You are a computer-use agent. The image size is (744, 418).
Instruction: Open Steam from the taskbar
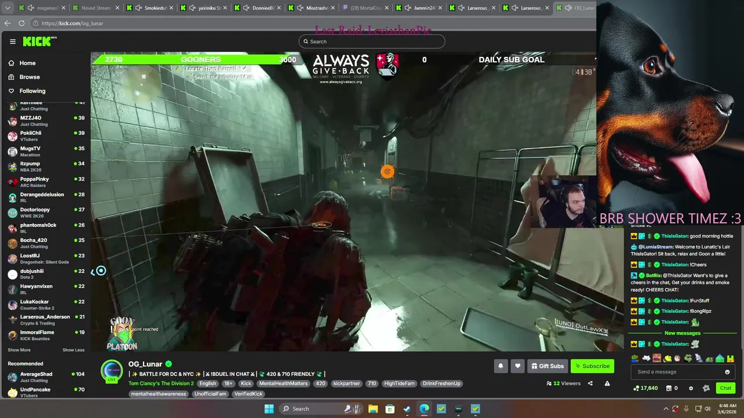pos(407,409)
